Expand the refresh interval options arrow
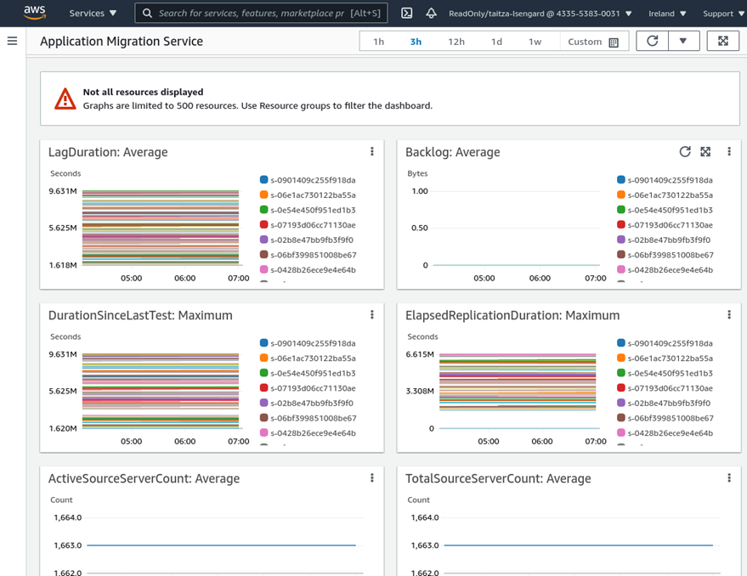Image resolution: width=747 pixels, height=576 pixels. click(683, 41)
